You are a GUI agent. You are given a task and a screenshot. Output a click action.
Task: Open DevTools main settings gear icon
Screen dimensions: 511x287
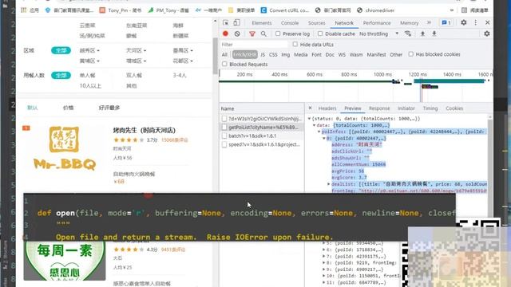point(463,22)
